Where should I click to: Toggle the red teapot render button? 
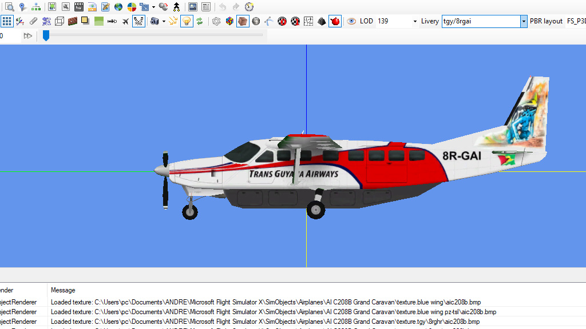point(335,21)
